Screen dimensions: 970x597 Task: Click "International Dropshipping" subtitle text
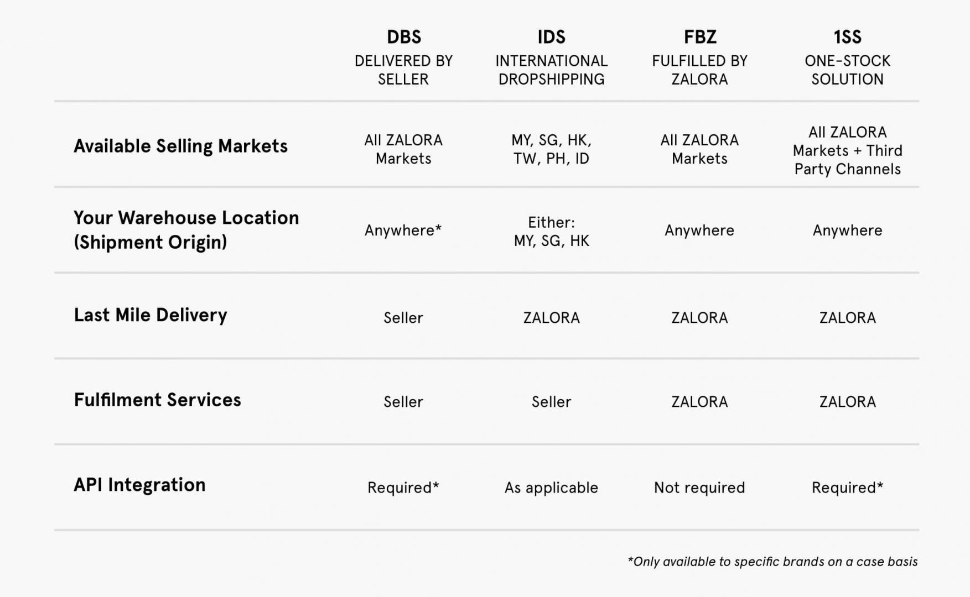tap(551, 70)
